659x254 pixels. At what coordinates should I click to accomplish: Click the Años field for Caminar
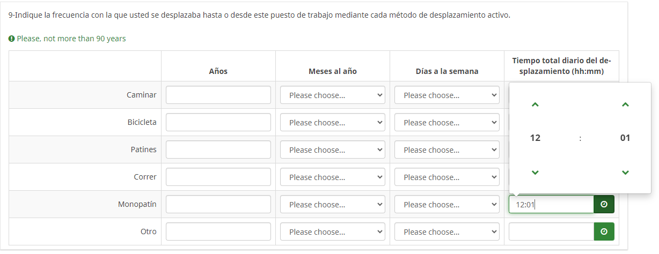218,95
